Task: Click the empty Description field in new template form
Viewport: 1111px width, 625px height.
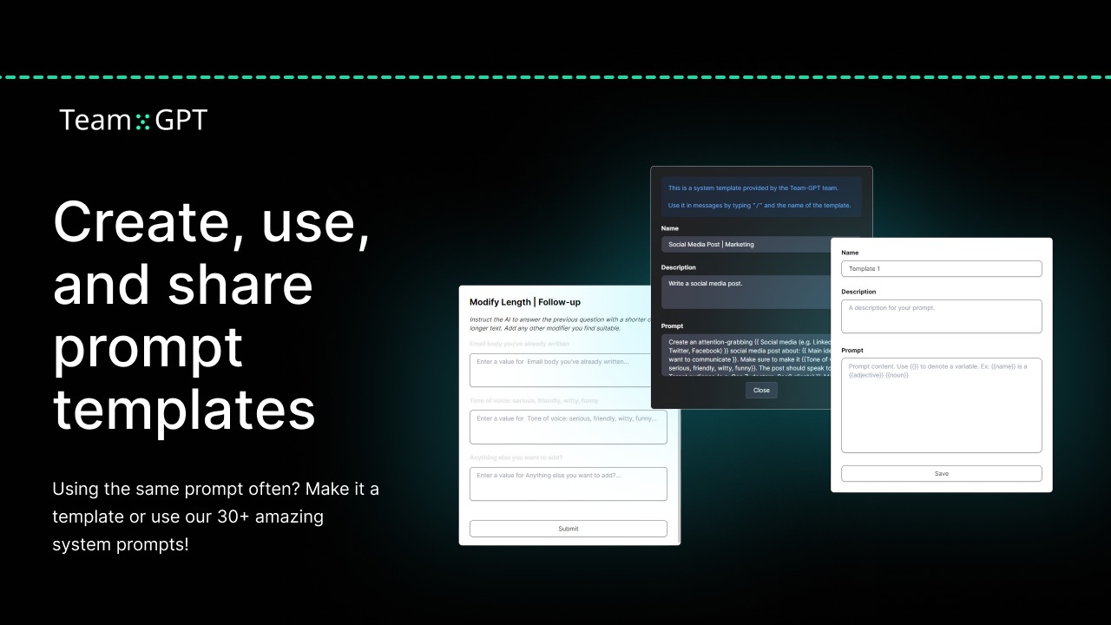Action: [942, 317]
